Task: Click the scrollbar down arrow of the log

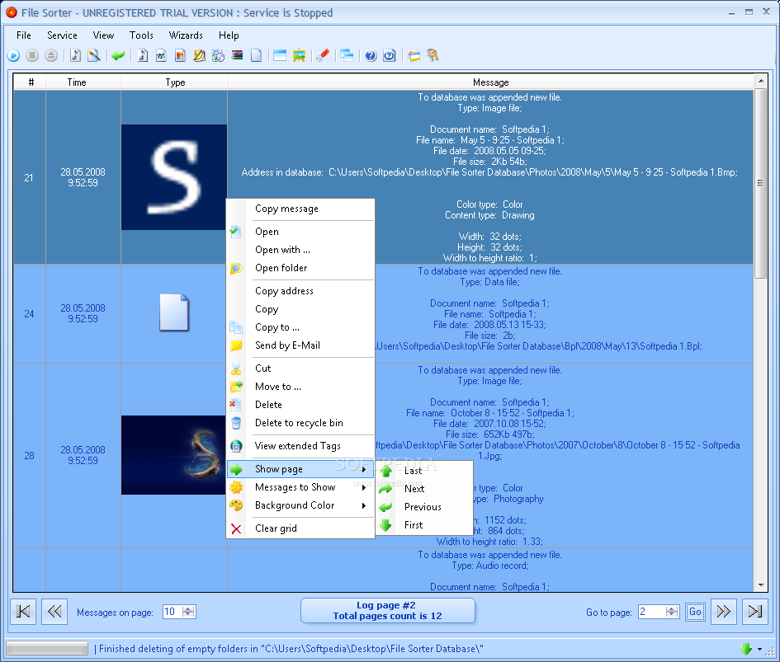Action: (x=760, y=585)
